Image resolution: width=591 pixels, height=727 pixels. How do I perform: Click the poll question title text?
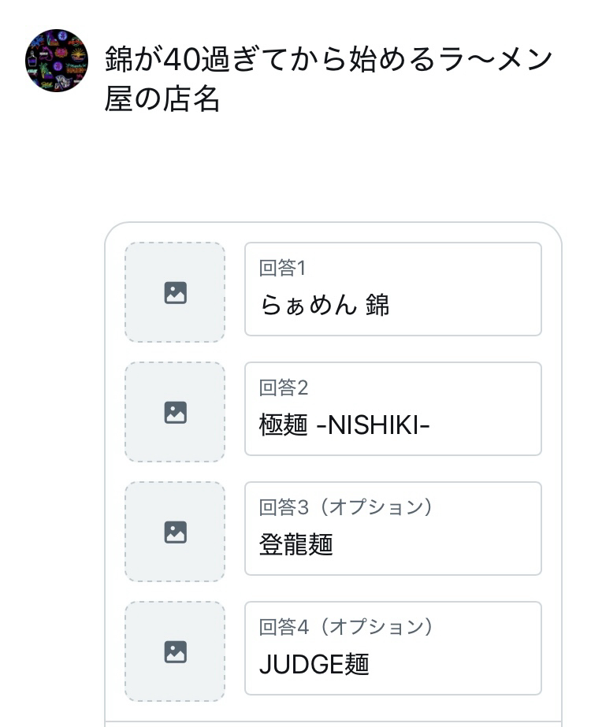328,79
